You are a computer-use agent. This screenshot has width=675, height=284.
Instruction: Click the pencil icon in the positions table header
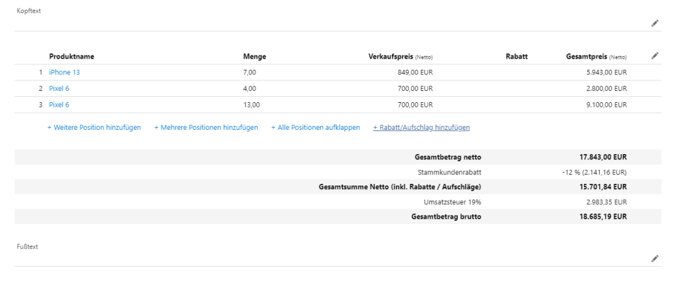[x=655, y=56]
